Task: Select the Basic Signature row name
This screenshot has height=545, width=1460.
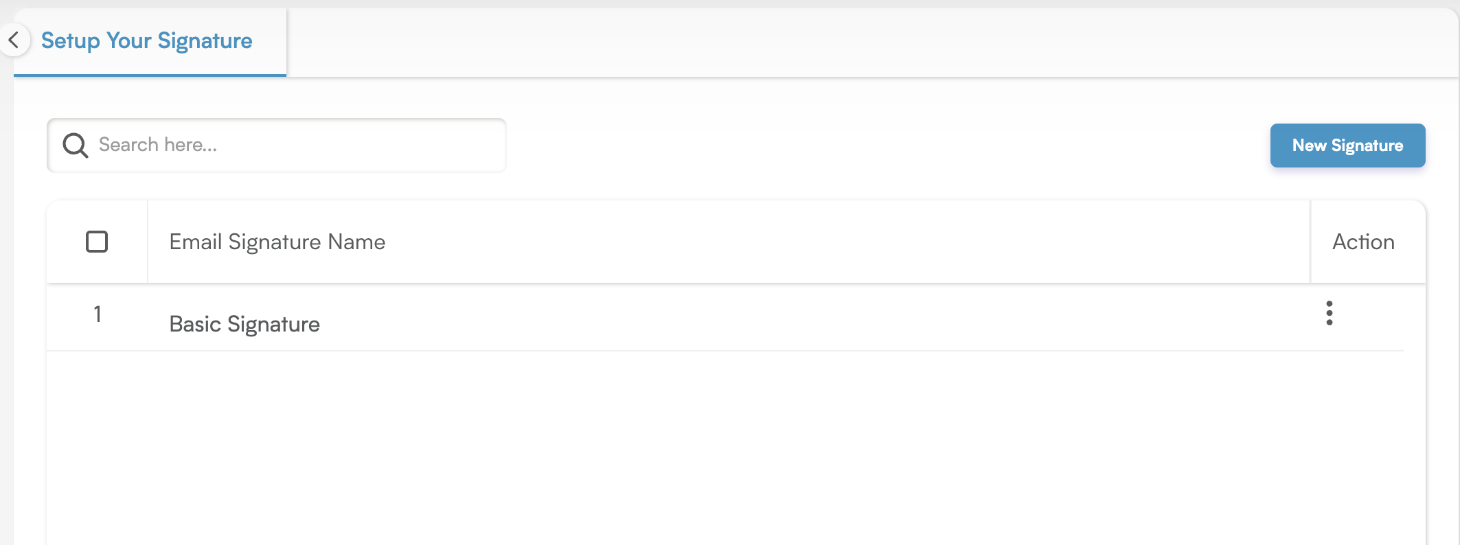Action: tap(244, 324)
